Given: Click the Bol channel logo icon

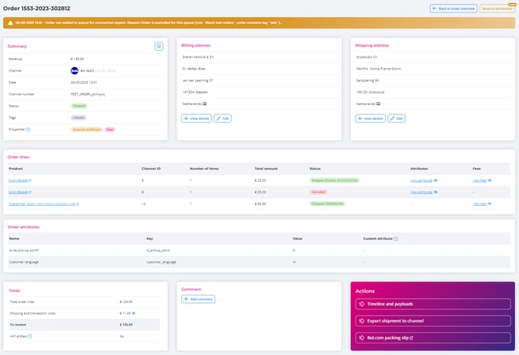Looking at the screenshot, I should pos(74,70).
